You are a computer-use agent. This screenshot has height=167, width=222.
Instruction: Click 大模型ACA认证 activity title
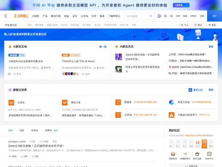25,61
